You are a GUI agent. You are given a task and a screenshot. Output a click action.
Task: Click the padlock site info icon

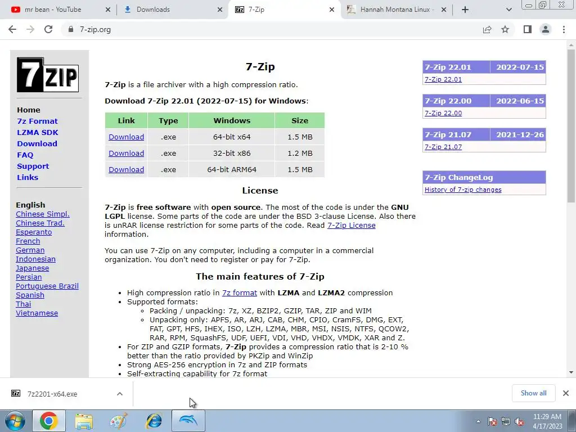(70, 29)
